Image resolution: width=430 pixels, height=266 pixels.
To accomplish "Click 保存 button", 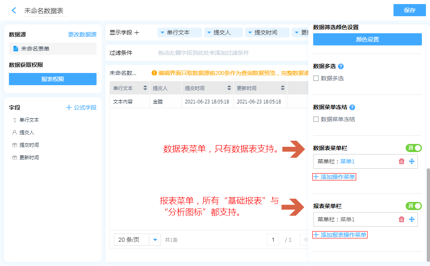I will (409, 11).
